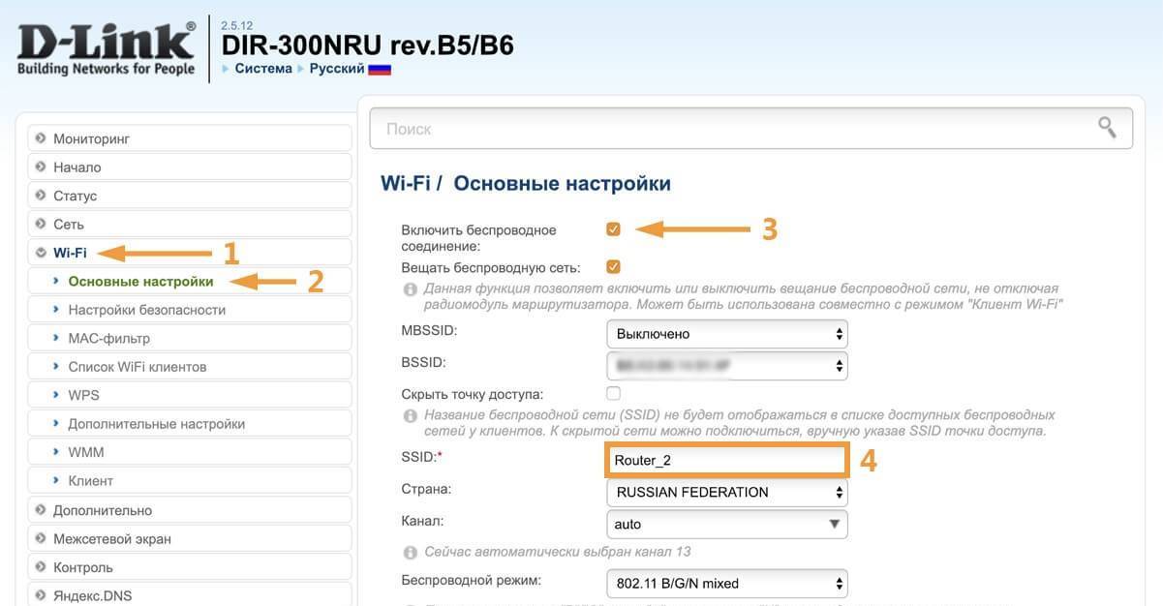Collapse the Wi-Fi sidebar section
This screenshot has height=606, width=1163.
pos(70,253)
